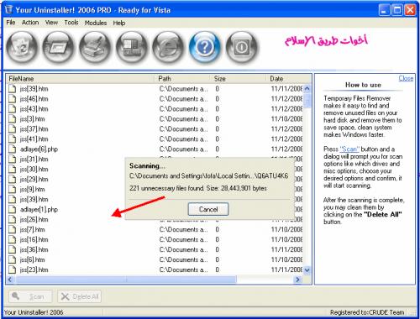
Task: Select the file icon beside adlayer[6].php
Action: click(x=12, y=149)
